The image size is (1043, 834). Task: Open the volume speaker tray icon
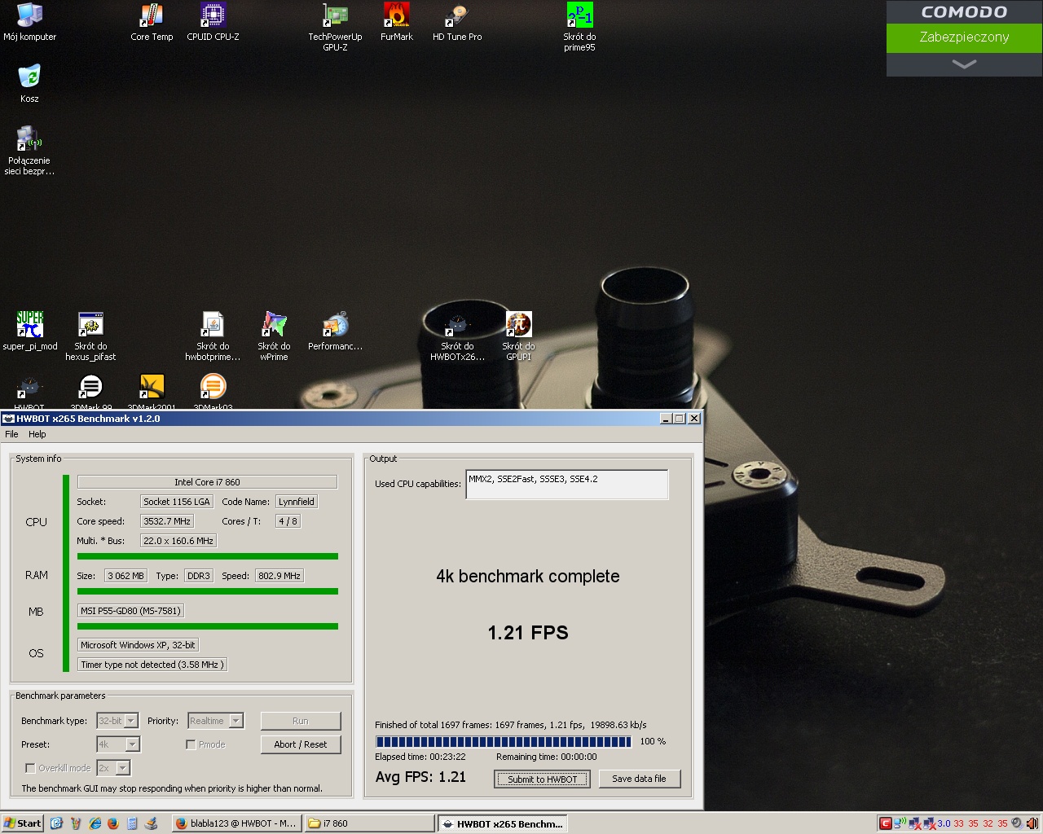pyautogui.click(x=1016, y=823)
